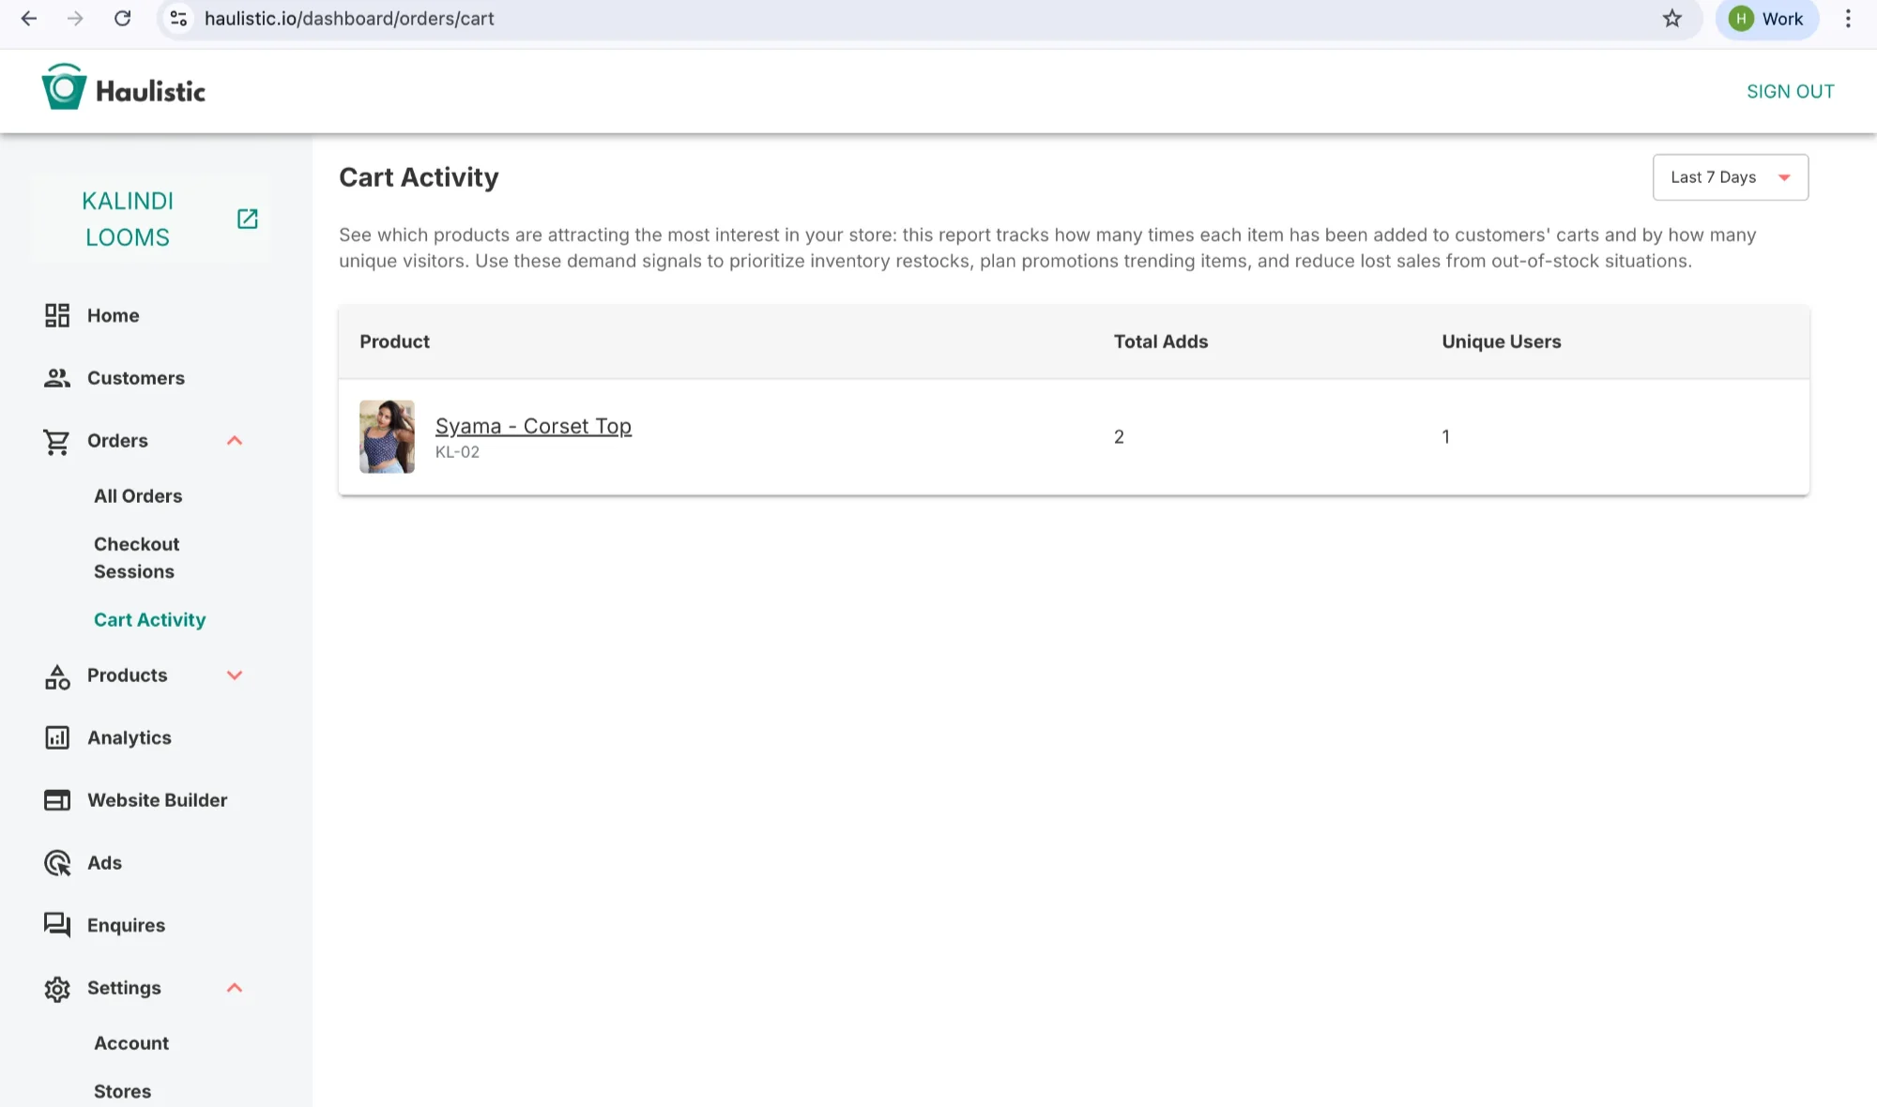Collapse the Orders menu chevron
The image size is (1877, 1107).
coord(235,441)
